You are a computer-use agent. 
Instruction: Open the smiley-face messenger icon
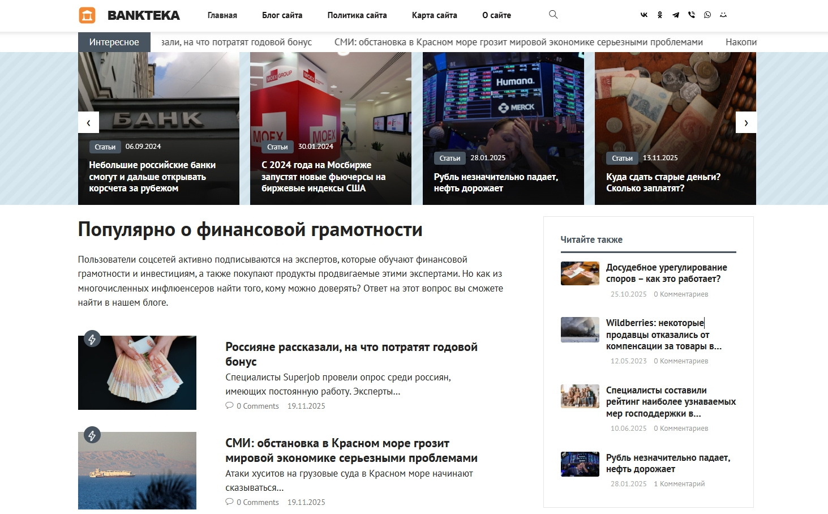pos(723,15)
